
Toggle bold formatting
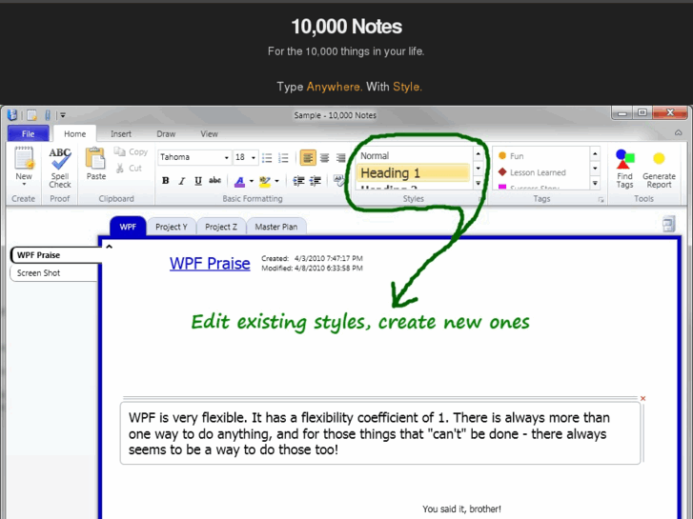165,181
